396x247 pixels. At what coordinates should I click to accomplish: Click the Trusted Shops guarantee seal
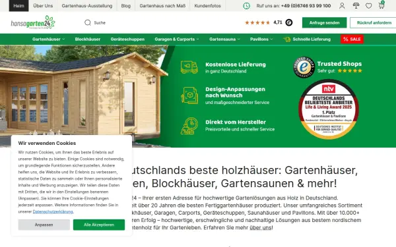pos(304,67)
